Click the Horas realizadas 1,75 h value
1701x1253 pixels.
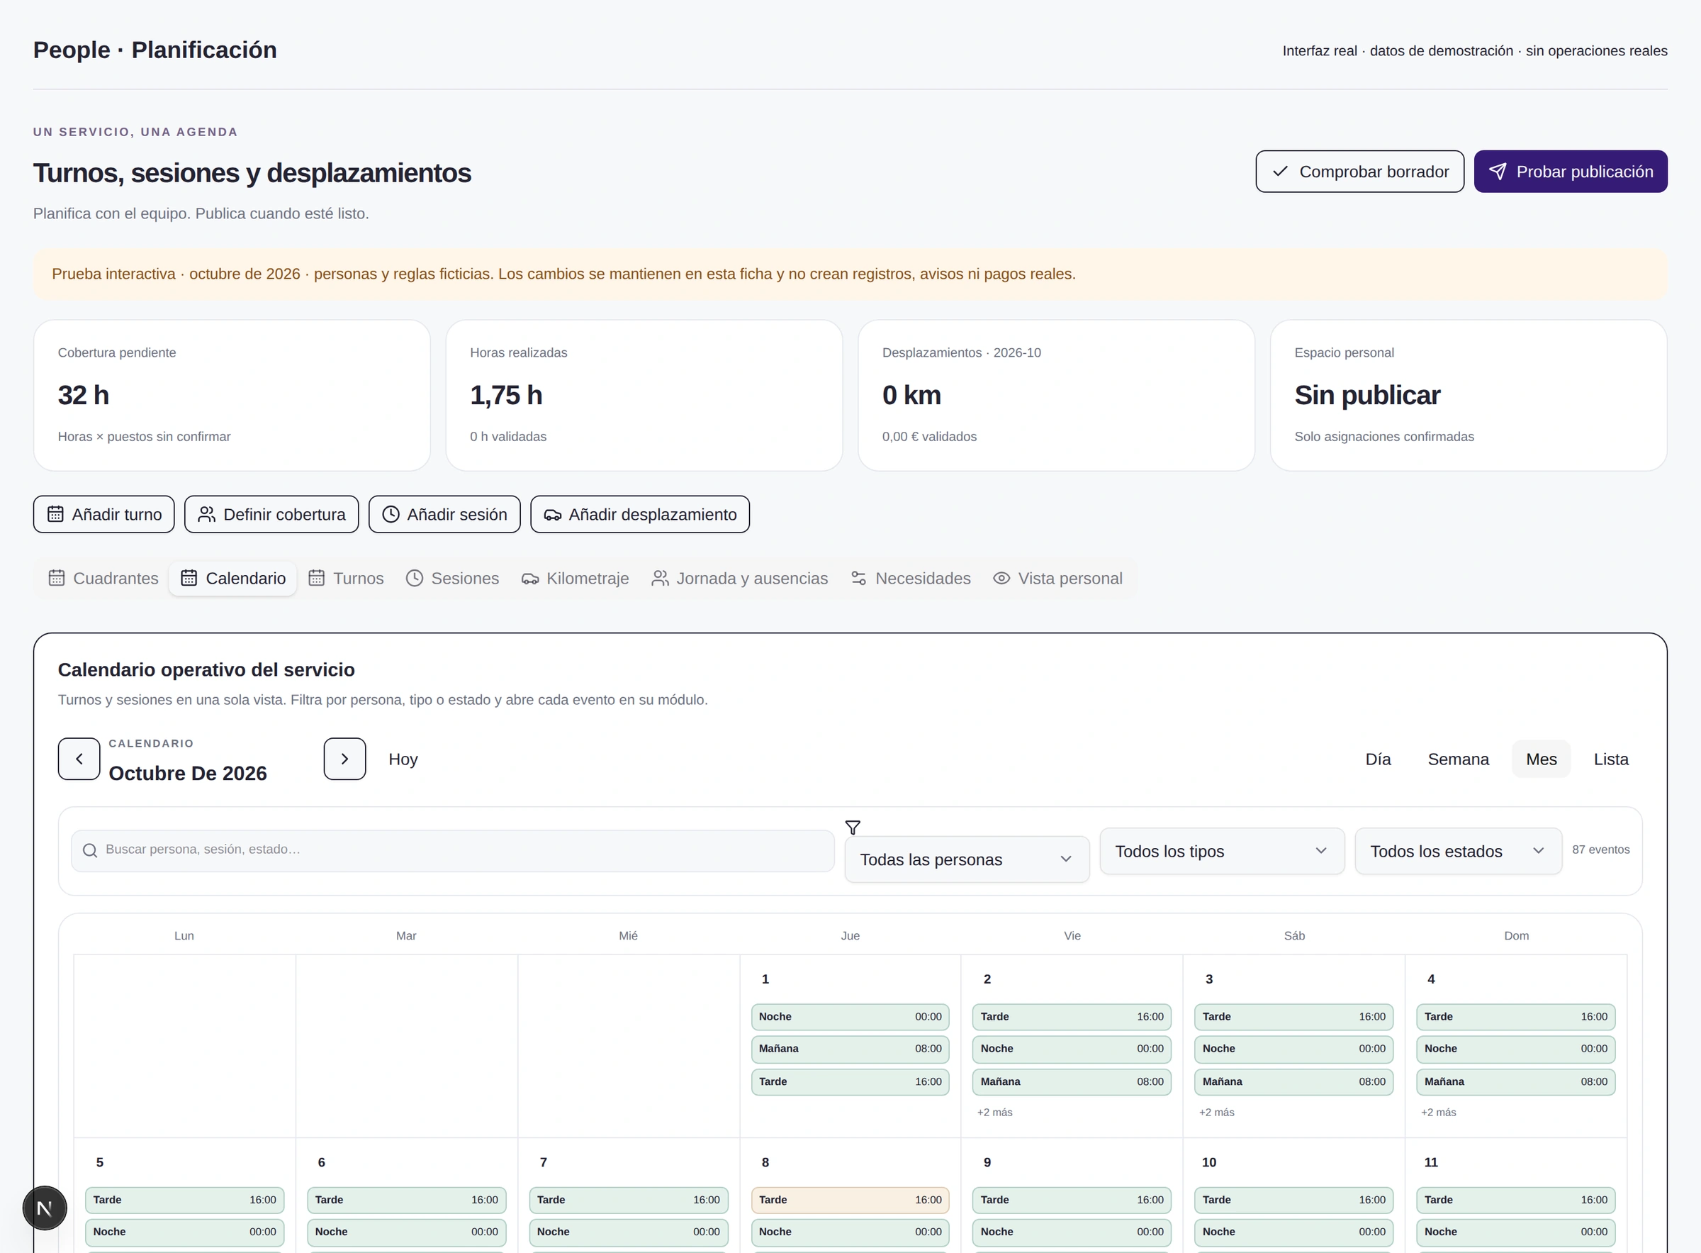[506, 395]
